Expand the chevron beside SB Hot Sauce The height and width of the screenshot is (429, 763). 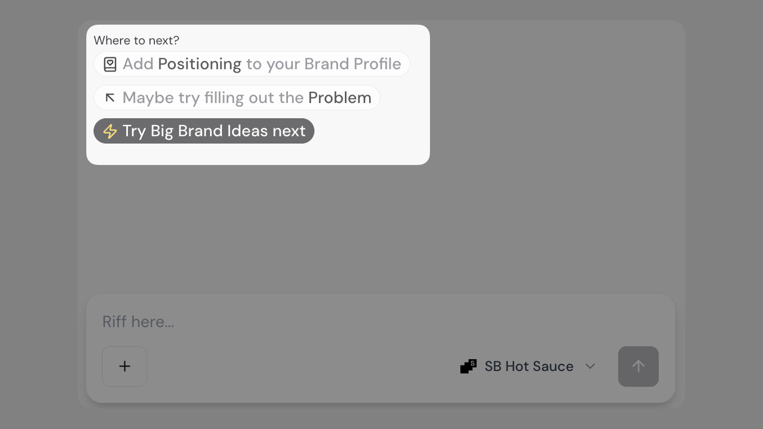pos(590,367)
